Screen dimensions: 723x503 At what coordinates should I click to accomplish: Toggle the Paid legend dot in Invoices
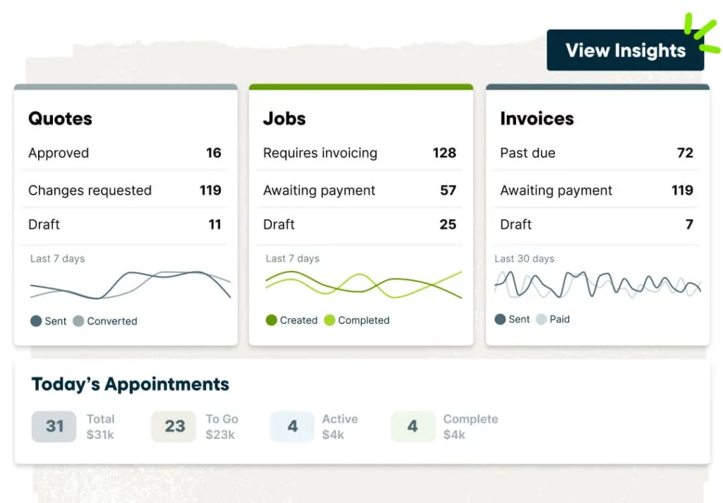pos(542,320)
